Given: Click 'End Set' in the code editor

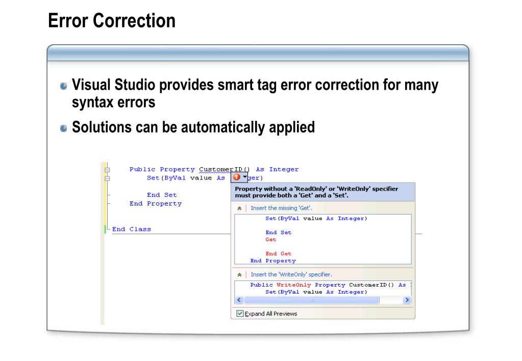Looking at the screenshot, I should click(162, 195).
